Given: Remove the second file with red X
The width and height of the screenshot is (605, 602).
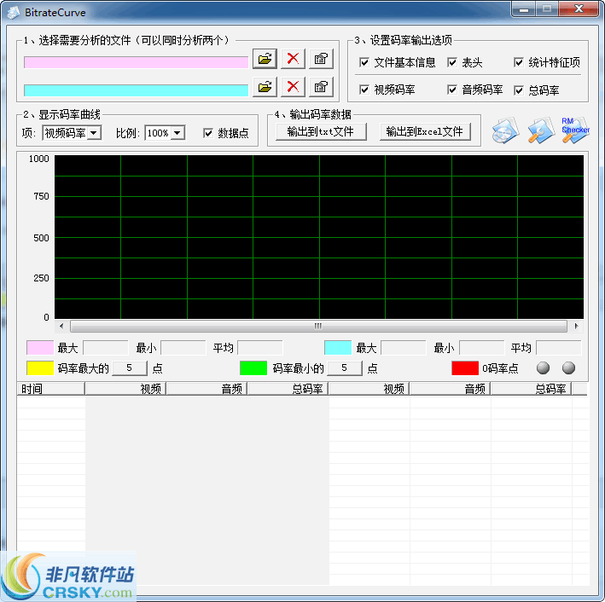Looking at the screenshot, I should [x=293, y=87].
